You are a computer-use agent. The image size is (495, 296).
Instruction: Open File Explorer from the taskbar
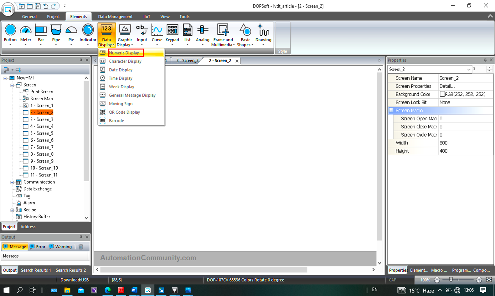(x=67, y=290)
